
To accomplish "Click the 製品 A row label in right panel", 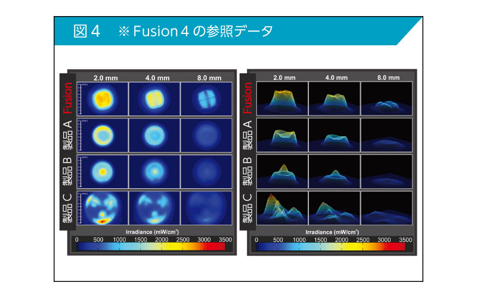I will tap(247, 135).
